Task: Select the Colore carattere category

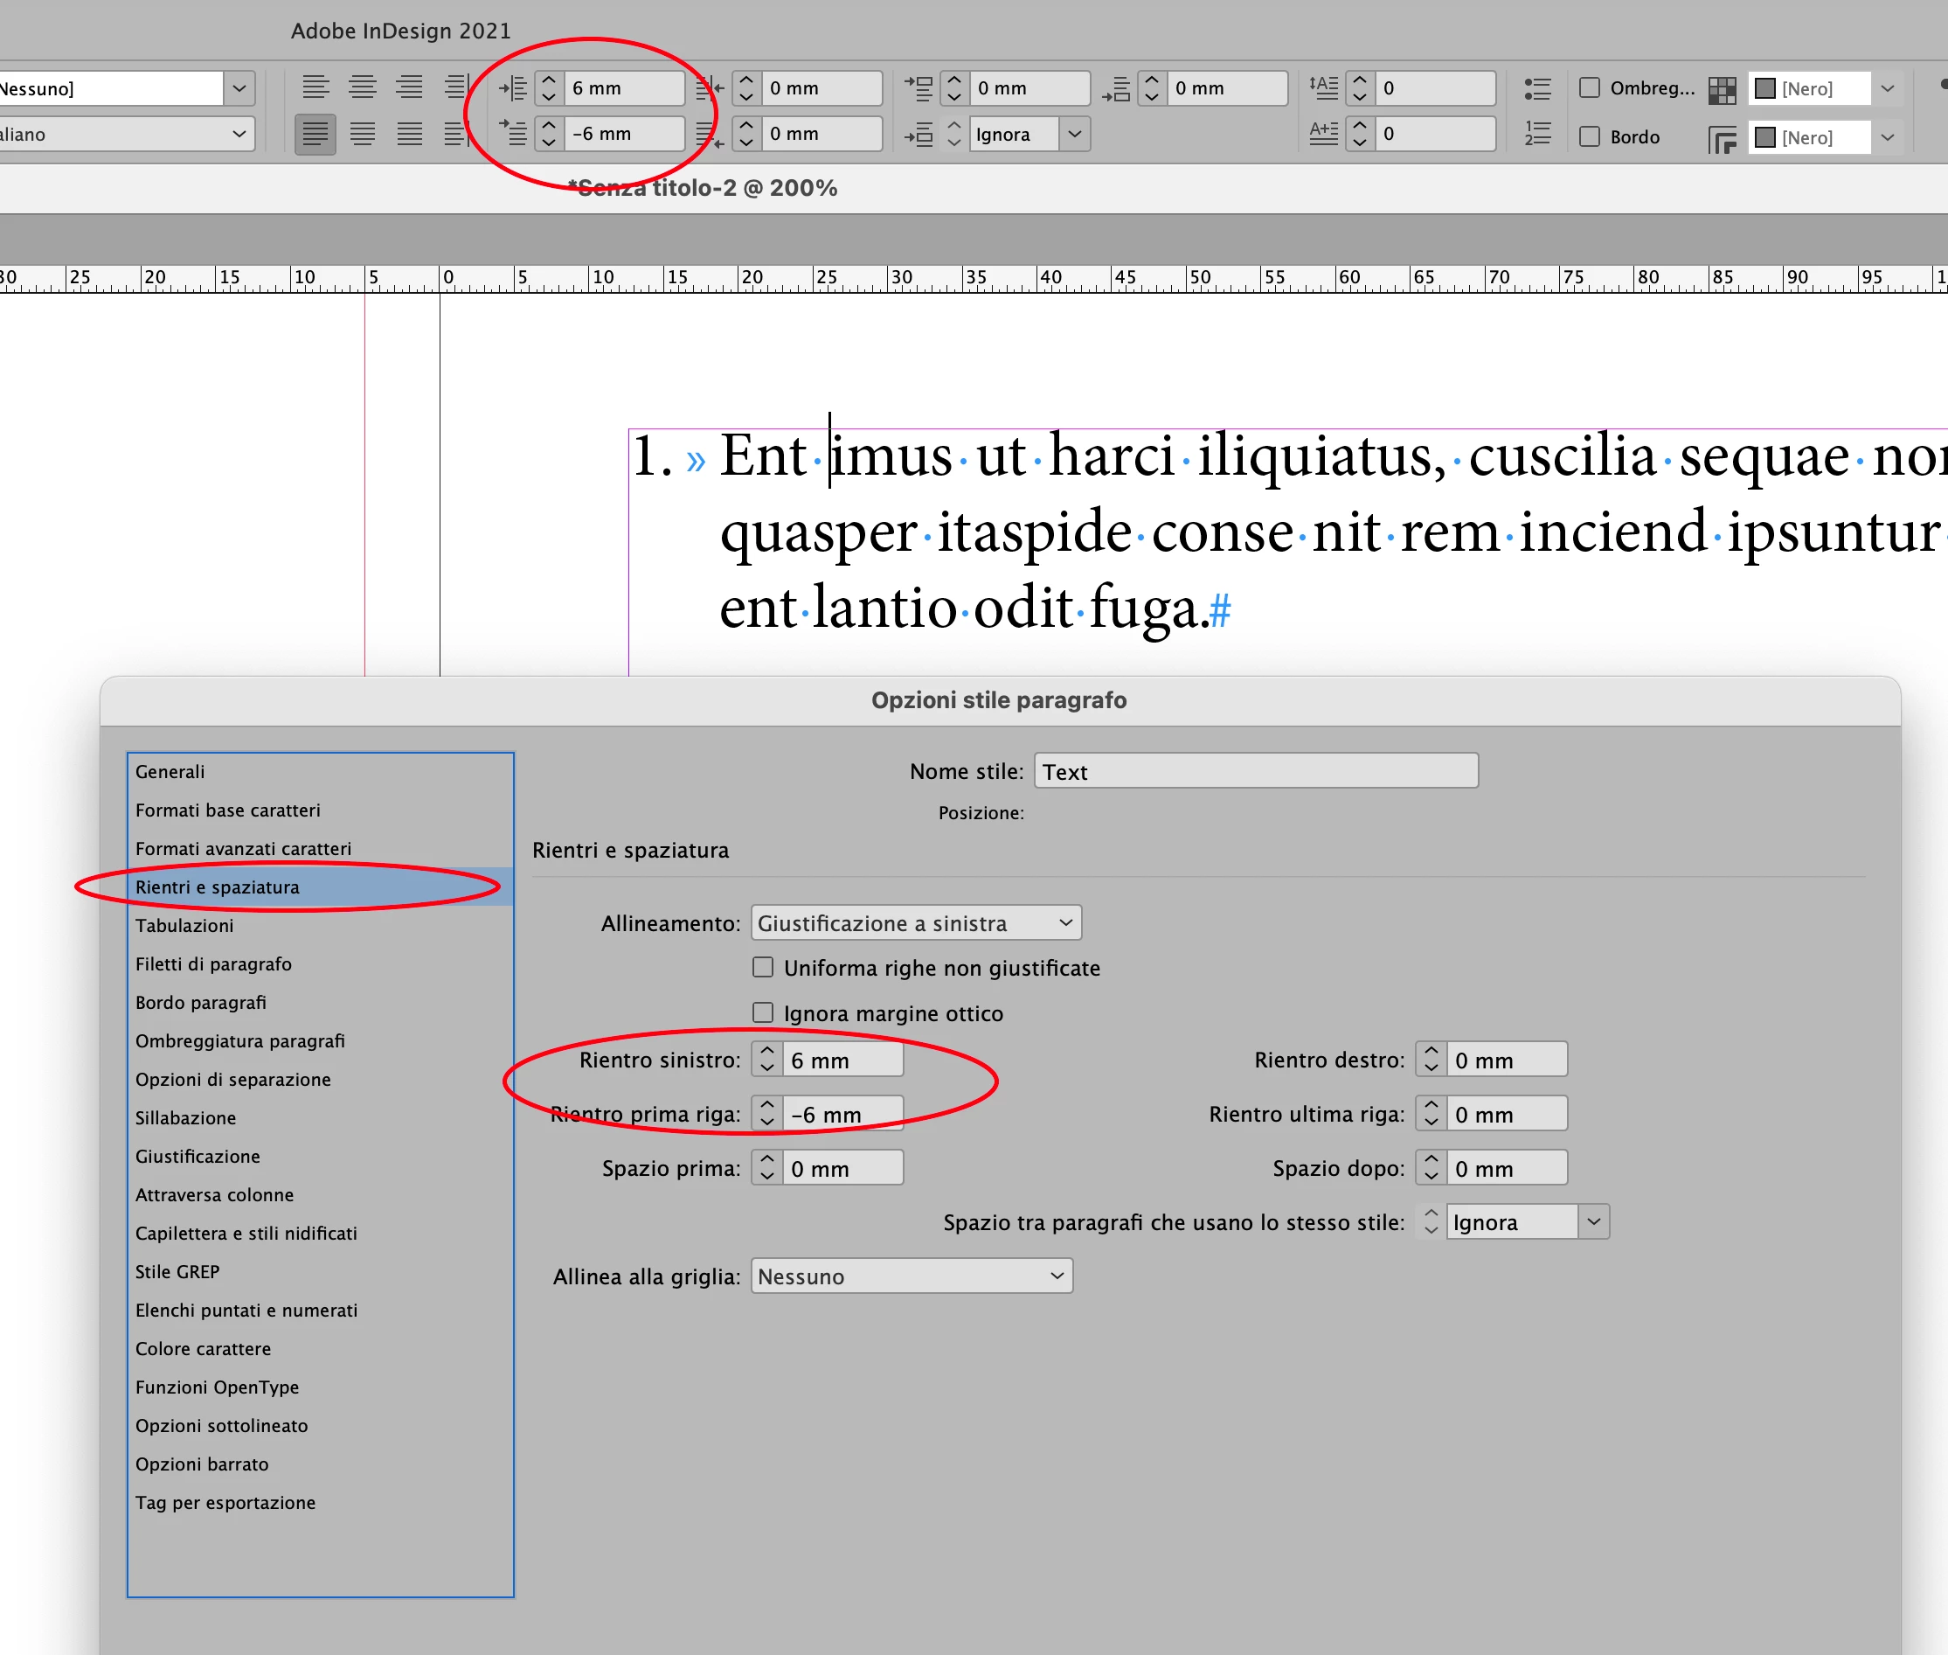Action: point(203,1348)
